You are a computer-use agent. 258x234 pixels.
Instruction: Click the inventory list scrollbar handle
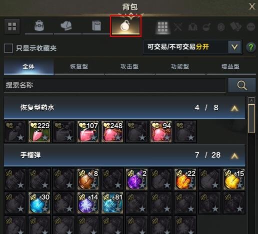[251, 119]
